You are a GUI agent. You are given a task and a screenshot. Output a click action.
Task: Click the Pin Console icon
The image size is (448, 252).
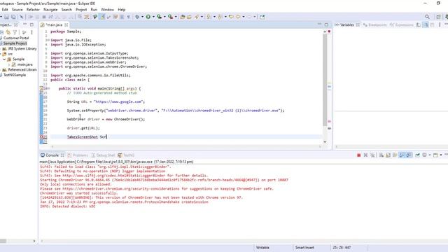pyautogui.click(x=417, y=155)
